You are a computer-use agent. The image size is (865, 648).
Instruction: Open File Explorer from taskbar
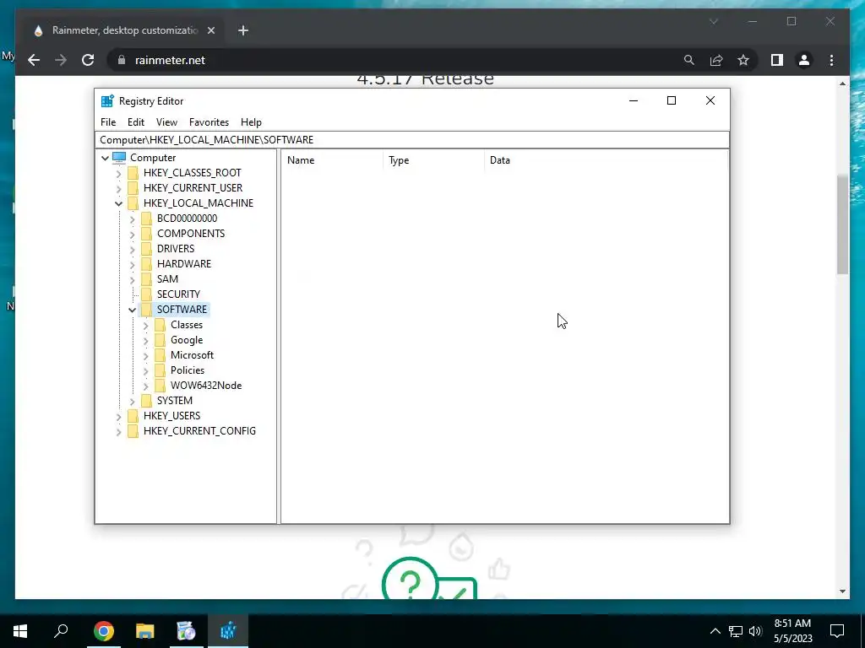tap(145, 631)
